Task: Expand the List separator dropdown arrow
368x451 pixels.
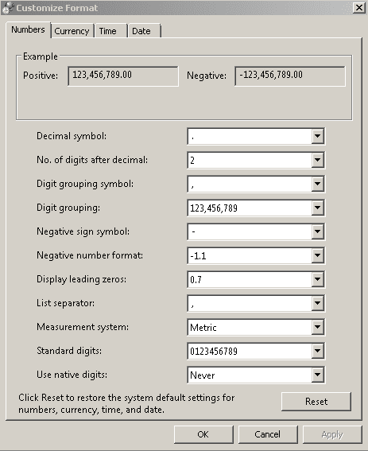Action: [318, 303]
